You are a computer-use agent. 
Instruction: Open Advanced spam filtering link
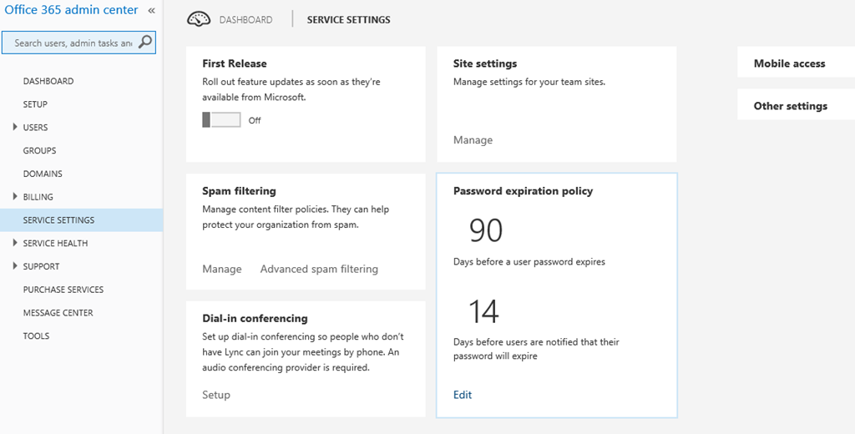(319, 269)
